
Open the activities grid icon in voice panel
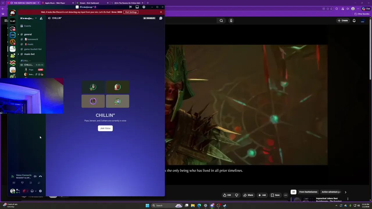31,183
